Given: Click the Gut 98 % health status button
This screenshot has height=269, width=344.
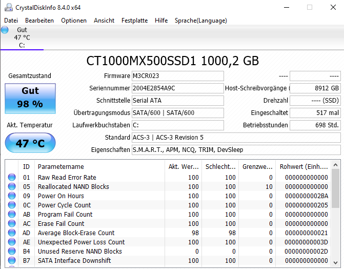Looking at the screenshot, I should (x=30, y=99).
